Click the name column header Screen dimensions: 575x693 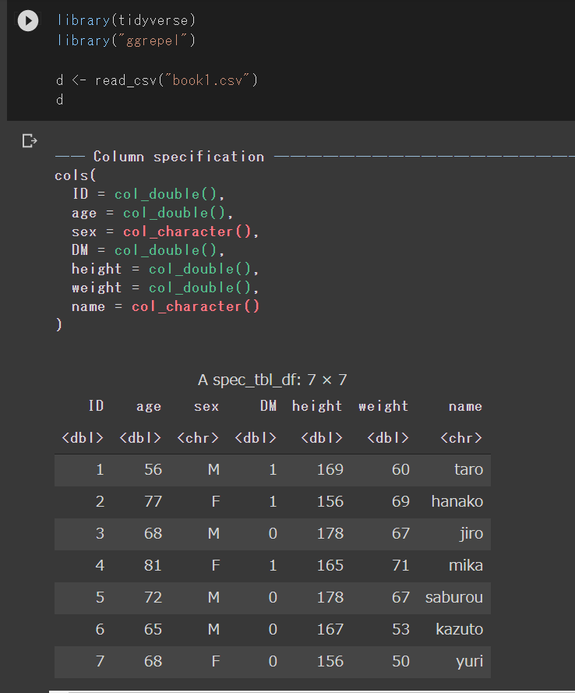465,406
